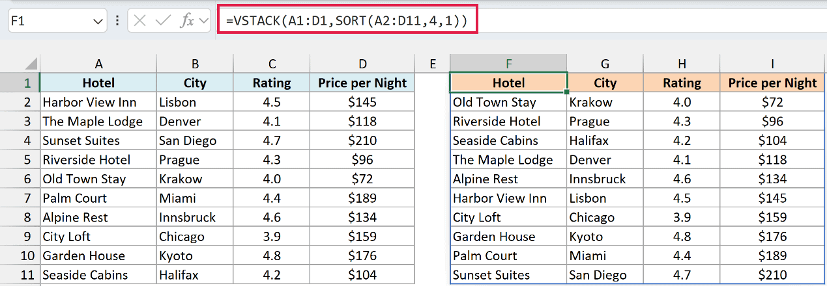Click the Cancel (X) formula icon
The image size is (827, 286).
pyautogui.click(x=139, y=21)
